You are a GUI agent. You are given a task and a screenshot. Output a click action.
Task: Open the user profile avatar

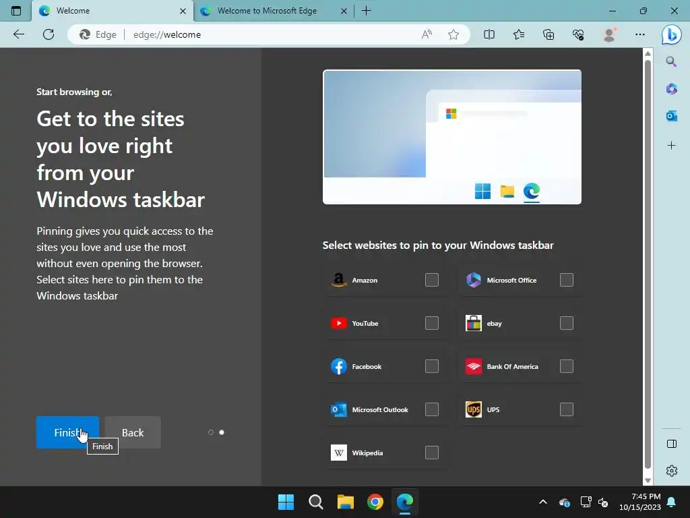609,34
